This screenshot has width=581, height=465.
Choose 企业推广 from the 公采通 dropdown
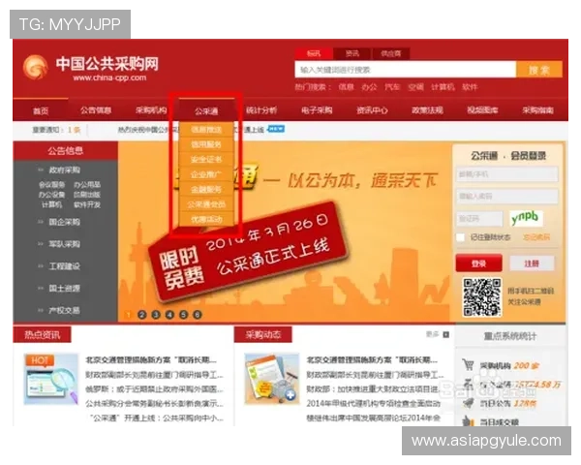click(206, 174)
